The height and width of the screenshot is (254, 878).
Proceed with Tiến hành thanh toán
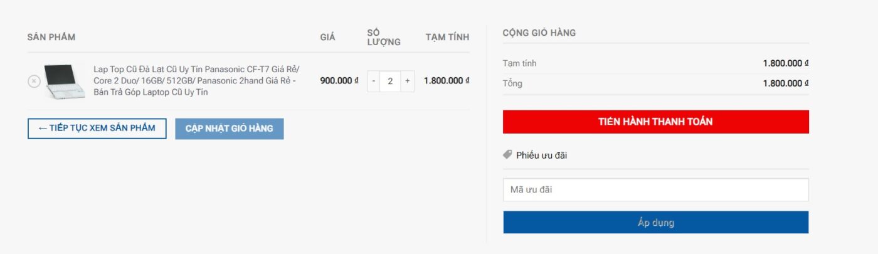coord(655,122)
